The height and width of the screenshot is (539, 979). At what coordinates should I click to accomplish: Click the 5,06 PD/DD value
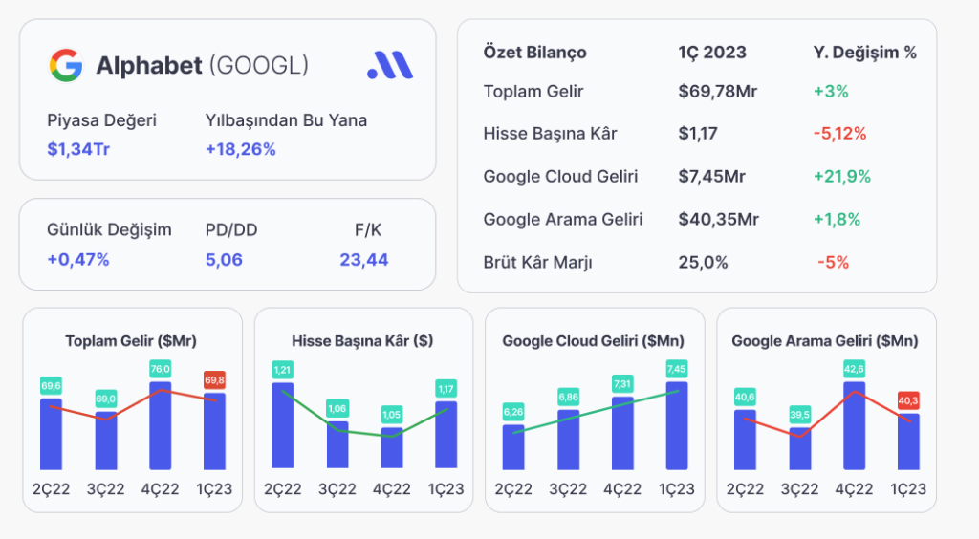click(x=224, y=260)
